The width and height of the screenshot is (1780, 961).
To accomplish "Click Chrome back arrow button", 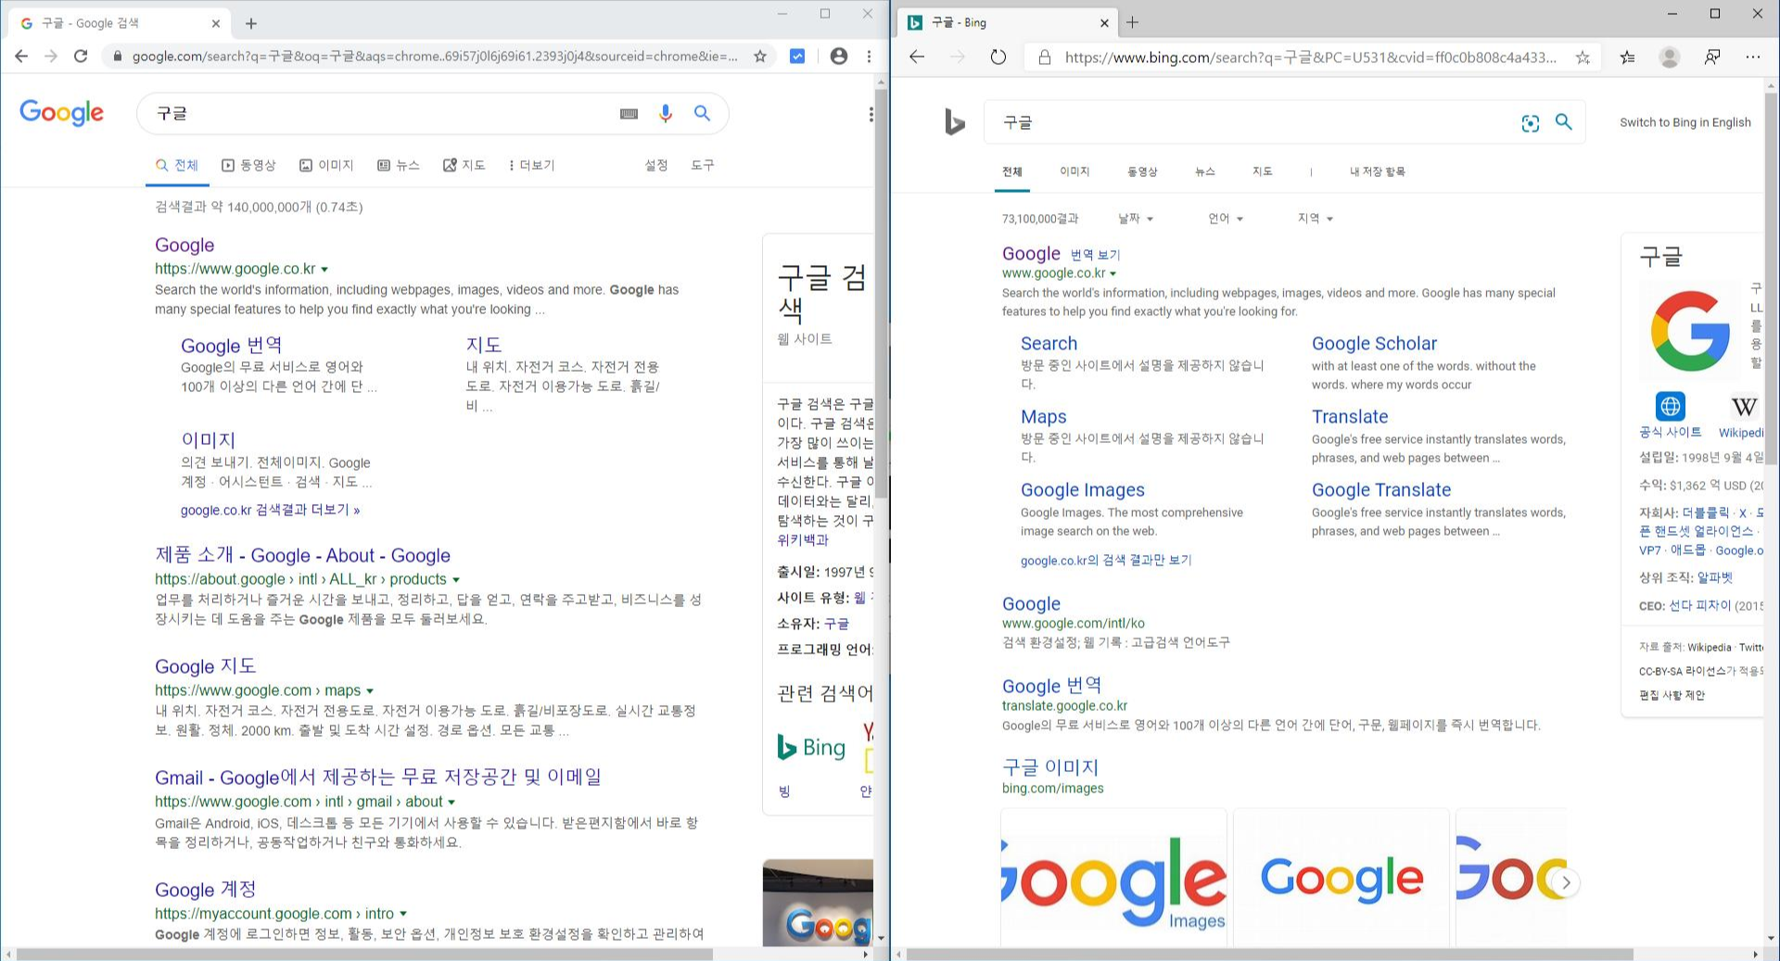I will 21,57.
